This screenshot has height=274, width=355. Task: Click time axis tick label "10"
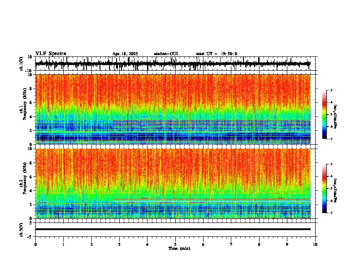coord(315,244)
